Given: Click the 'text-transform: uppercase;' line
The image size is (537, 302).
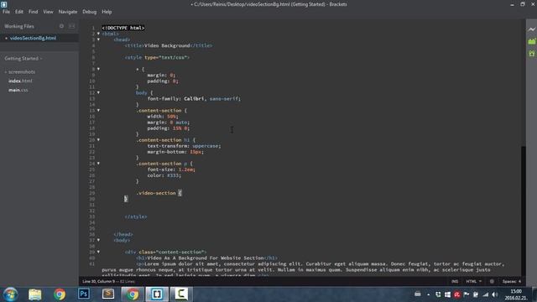Looking at the screenshot, I should (x=185, y=146).
